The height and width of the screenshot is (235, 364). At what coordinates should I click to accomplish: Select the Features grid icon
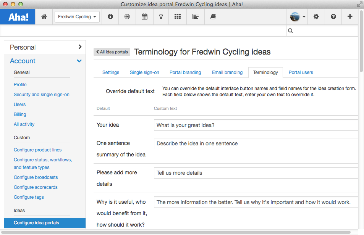(178, 17)
